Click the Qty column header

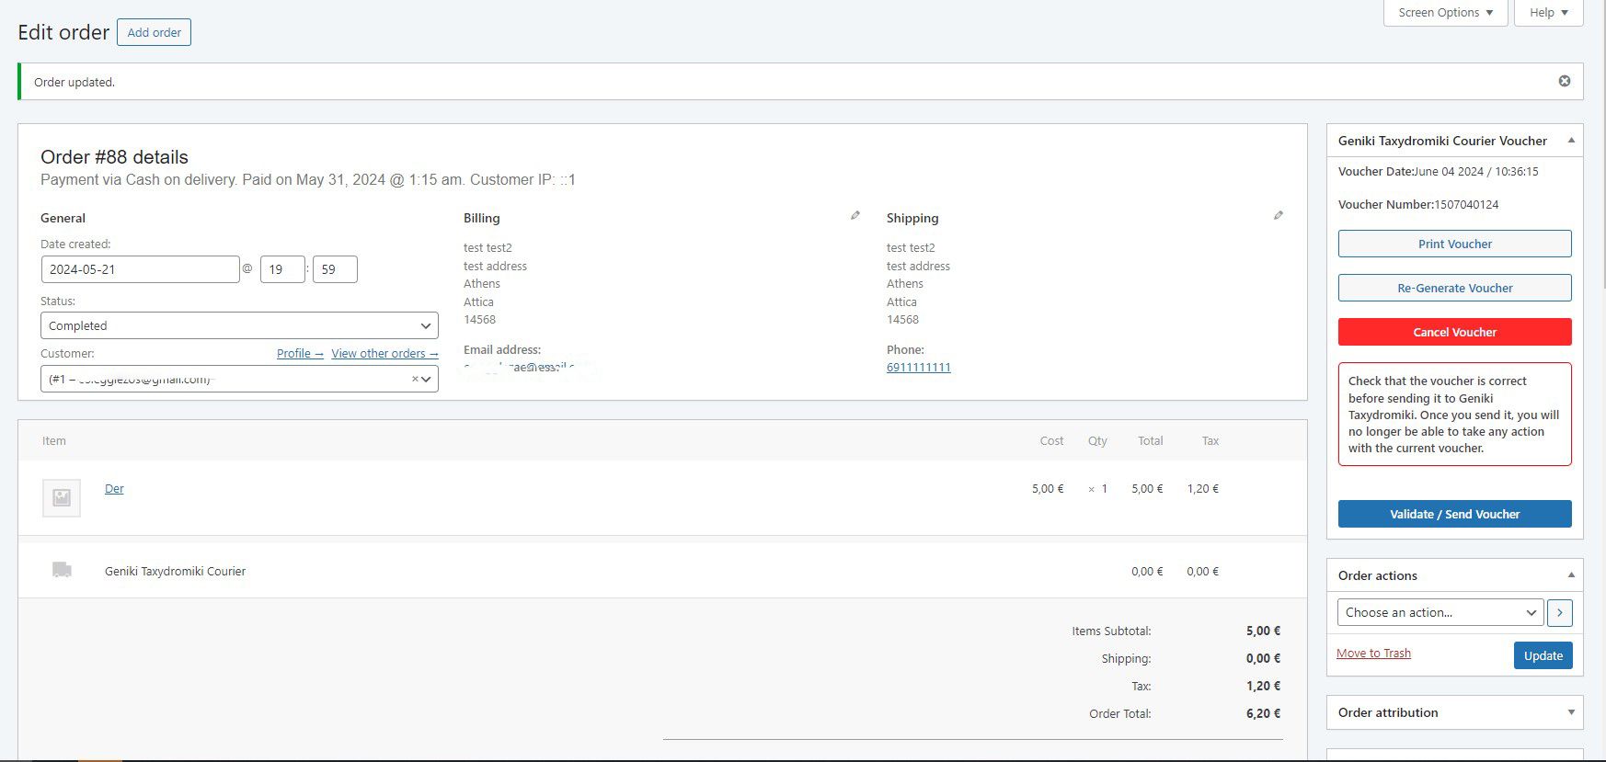(x=1097, y=441)
